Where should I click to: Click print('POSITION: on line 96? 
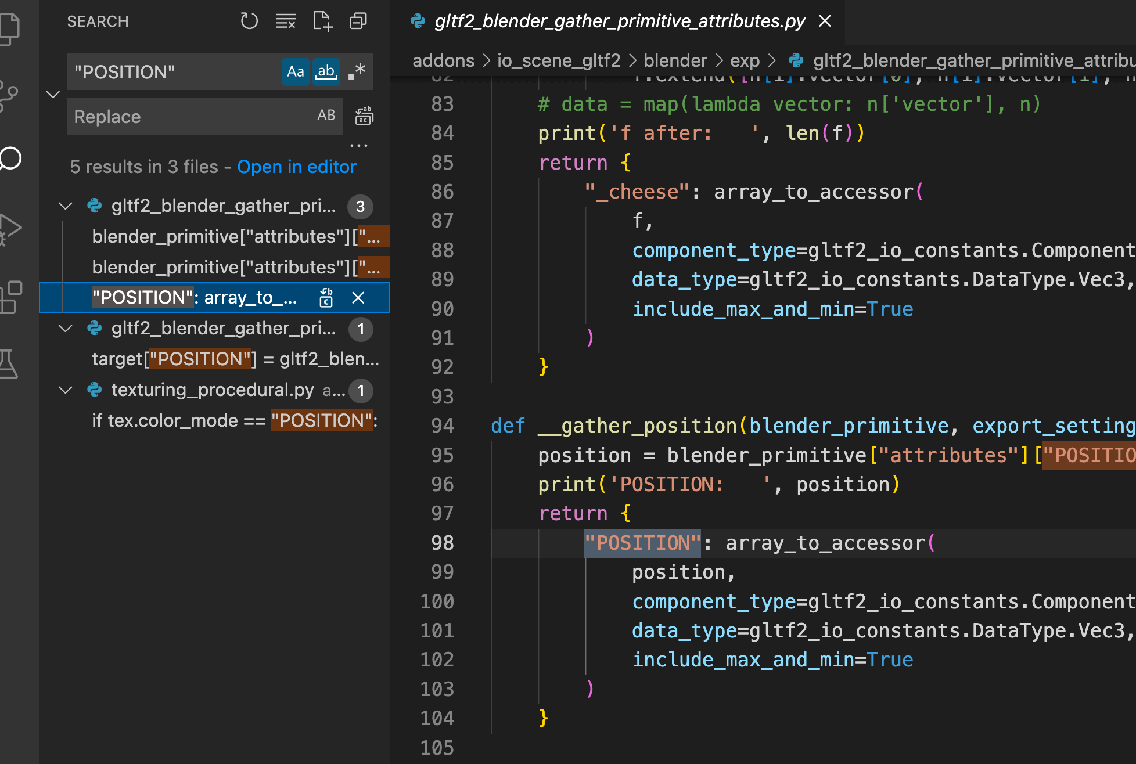631,485
